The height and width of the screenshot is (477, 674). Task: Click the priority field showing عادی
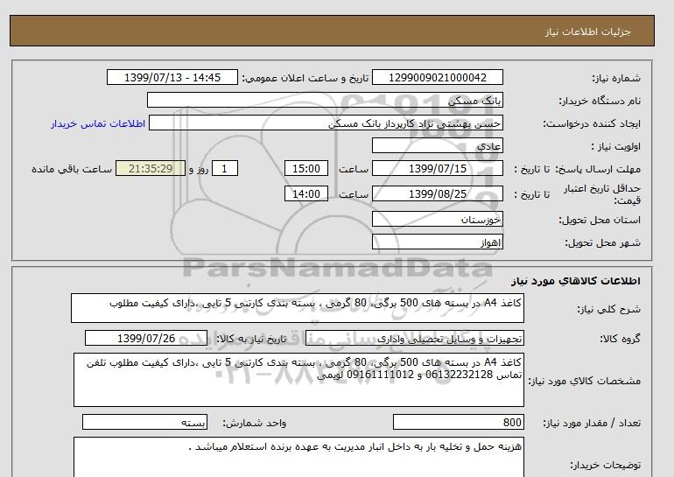448,146
